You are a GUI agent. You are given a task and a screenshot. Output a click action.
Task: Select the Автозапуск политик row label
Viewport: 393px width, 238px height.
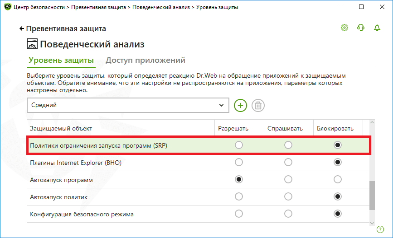pyautogui.click(x=58, y=197)
